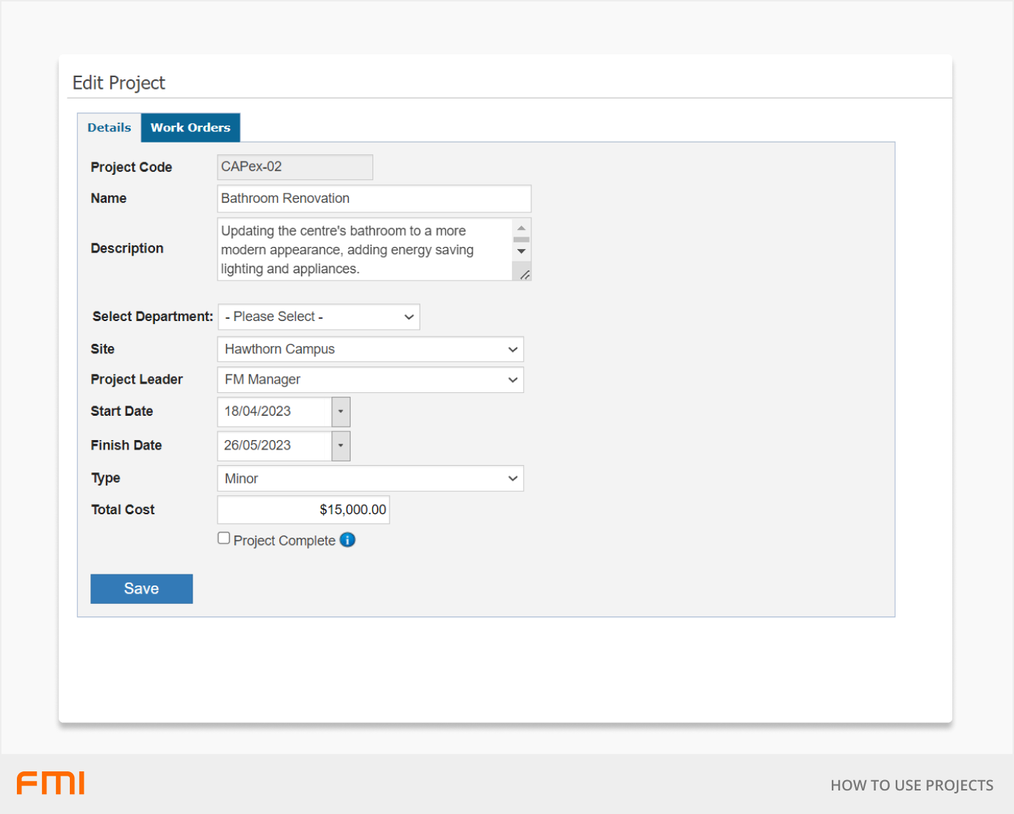Click the Start Date text field
This screenshot has height=814, width=1014.
[275, 412]
